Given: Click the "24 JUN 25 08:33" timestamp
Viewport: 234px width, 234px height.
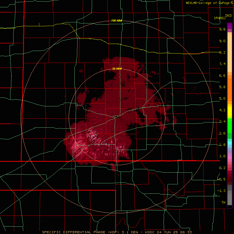Looking at the screenshot, I should [x=174, y=232].
